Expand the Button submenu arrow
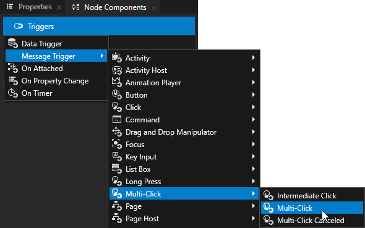Image resolution: width=365 pixels, height=228 pixels. click(x=253, y=95)
